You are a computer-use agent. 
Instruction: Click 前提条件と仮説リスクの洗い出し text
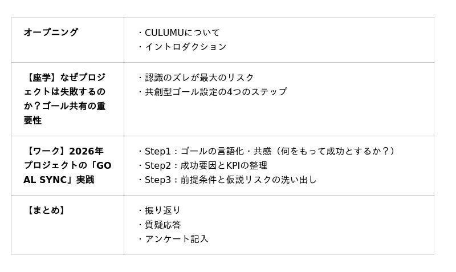point(249,180)
